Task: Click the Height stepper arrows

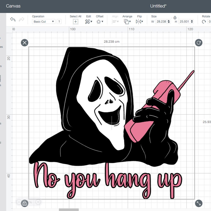Action: [x=192, y=22]
